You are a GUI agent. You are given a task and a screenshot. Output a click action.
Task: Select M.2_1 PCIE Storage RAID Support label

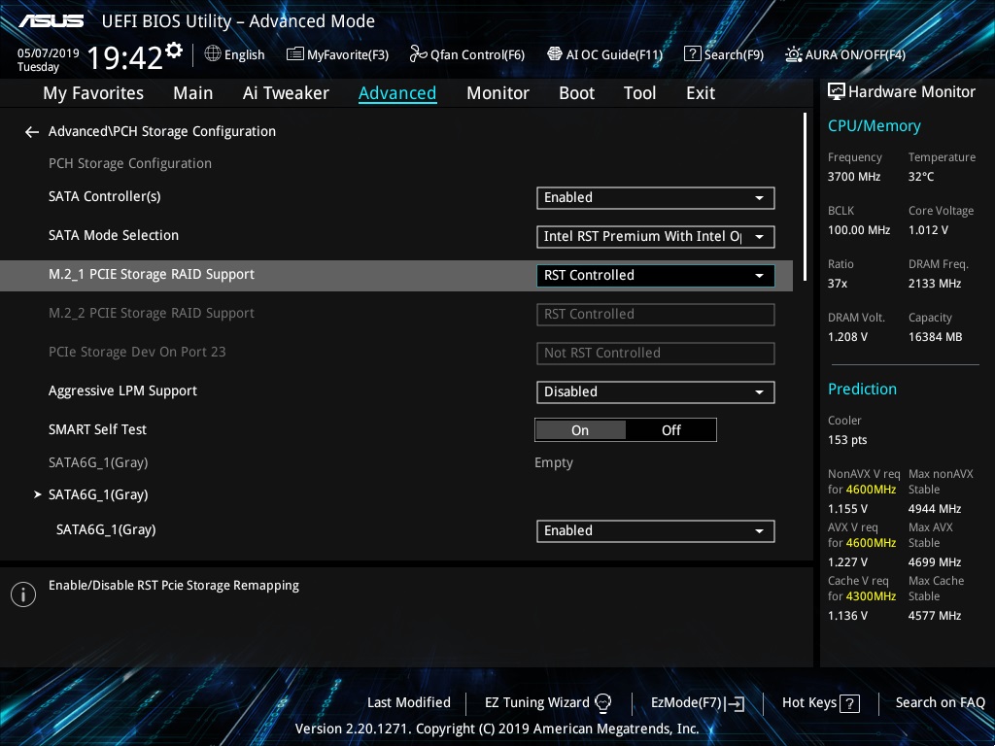tap(152, 275)
